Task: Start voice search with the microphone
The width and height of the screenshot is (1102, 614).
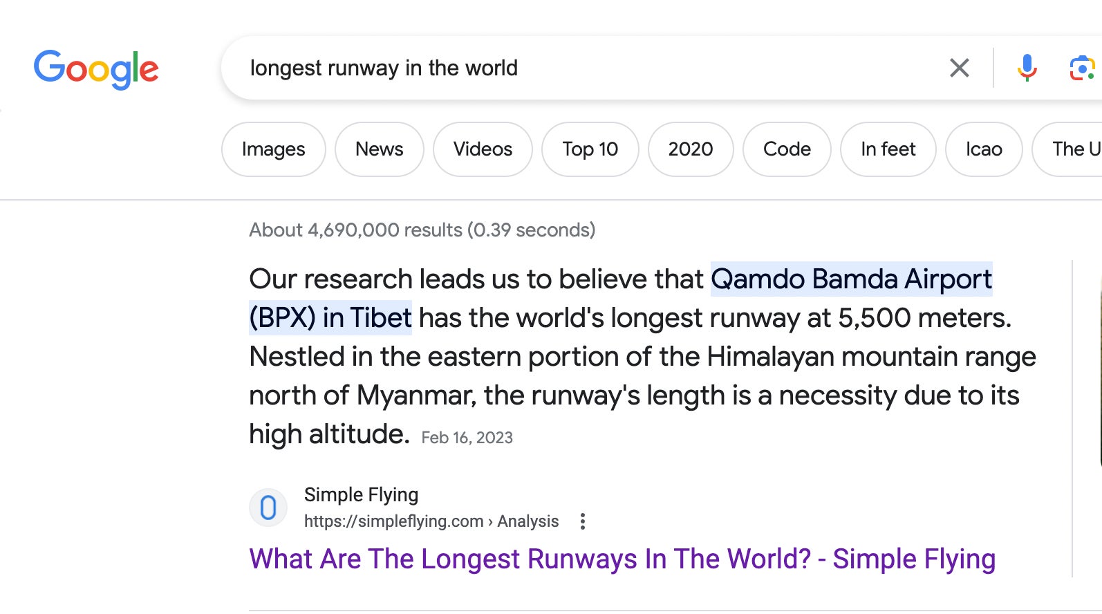Action: [x=1027, y=68]
